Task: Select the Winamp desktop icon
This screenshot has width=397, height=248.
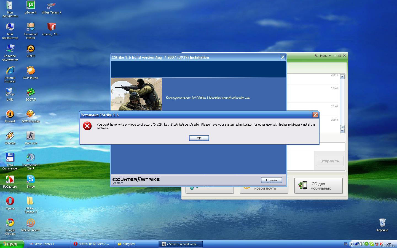Action: 10,138
